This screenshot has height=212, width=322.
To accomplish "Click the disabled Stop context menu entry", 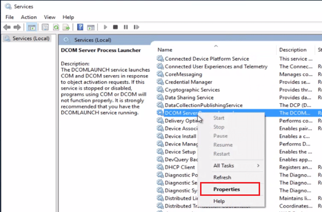I will pos(231,127).
